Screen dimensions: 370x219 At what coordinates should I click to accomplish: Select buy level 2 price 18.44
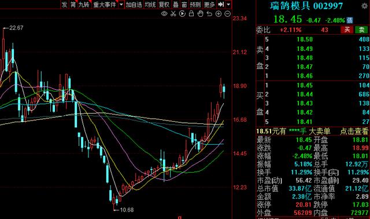point(305,94)
